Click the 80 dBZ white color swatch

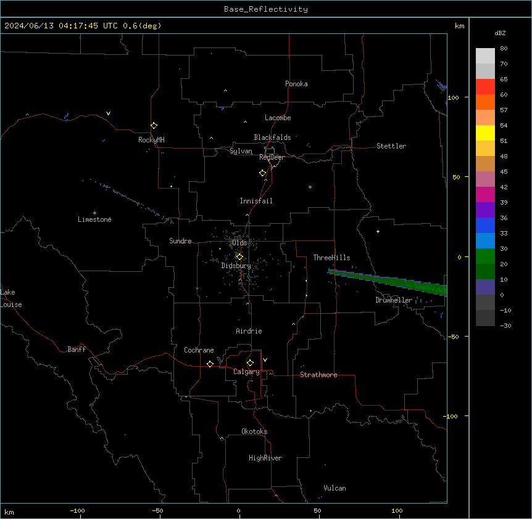485,56
